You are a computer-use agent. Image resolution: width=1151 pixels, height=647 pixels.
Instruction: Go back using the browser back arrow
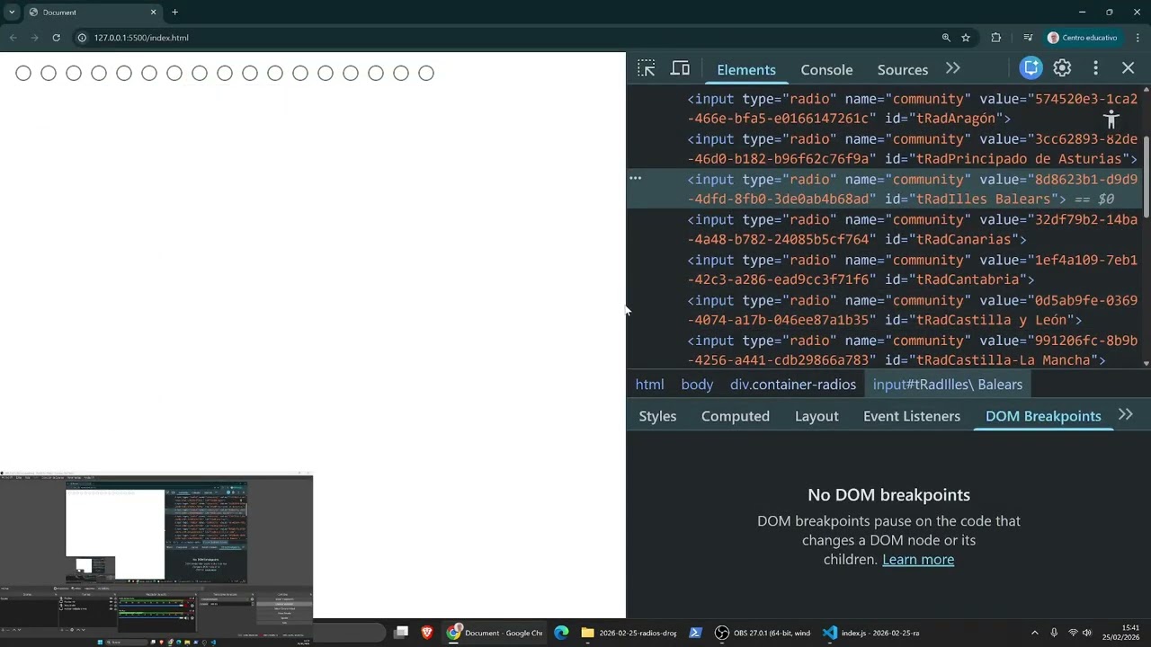pos(13,38)
